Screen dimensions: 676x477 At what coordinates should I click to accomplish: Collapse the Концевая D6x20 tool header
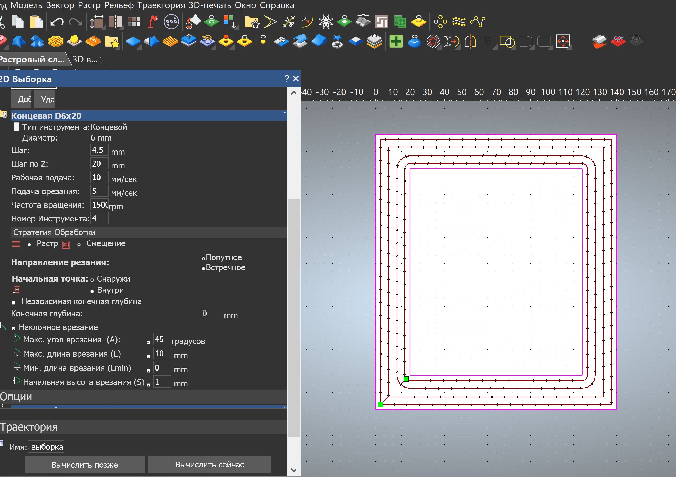285,113
